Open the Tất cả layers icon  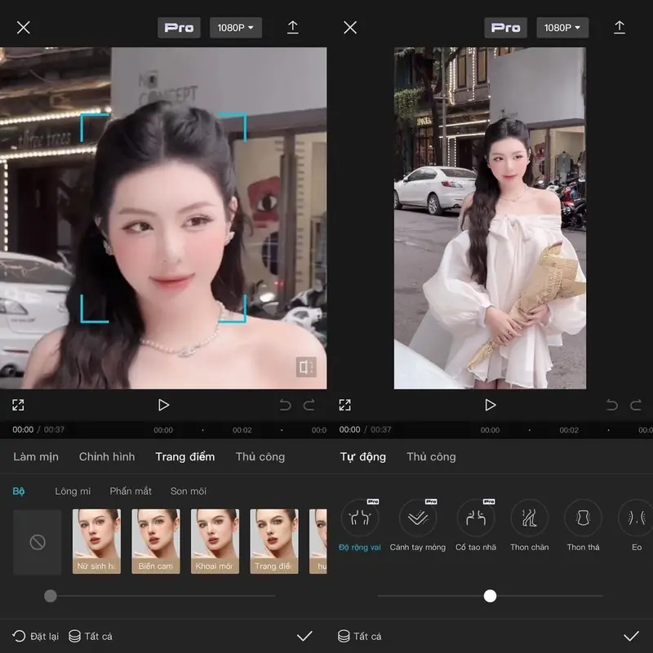tap(73, 636)
